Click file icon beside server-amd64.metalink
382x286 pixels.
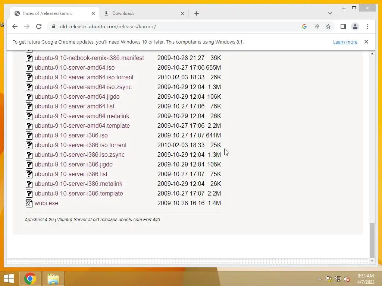[29, 116]
